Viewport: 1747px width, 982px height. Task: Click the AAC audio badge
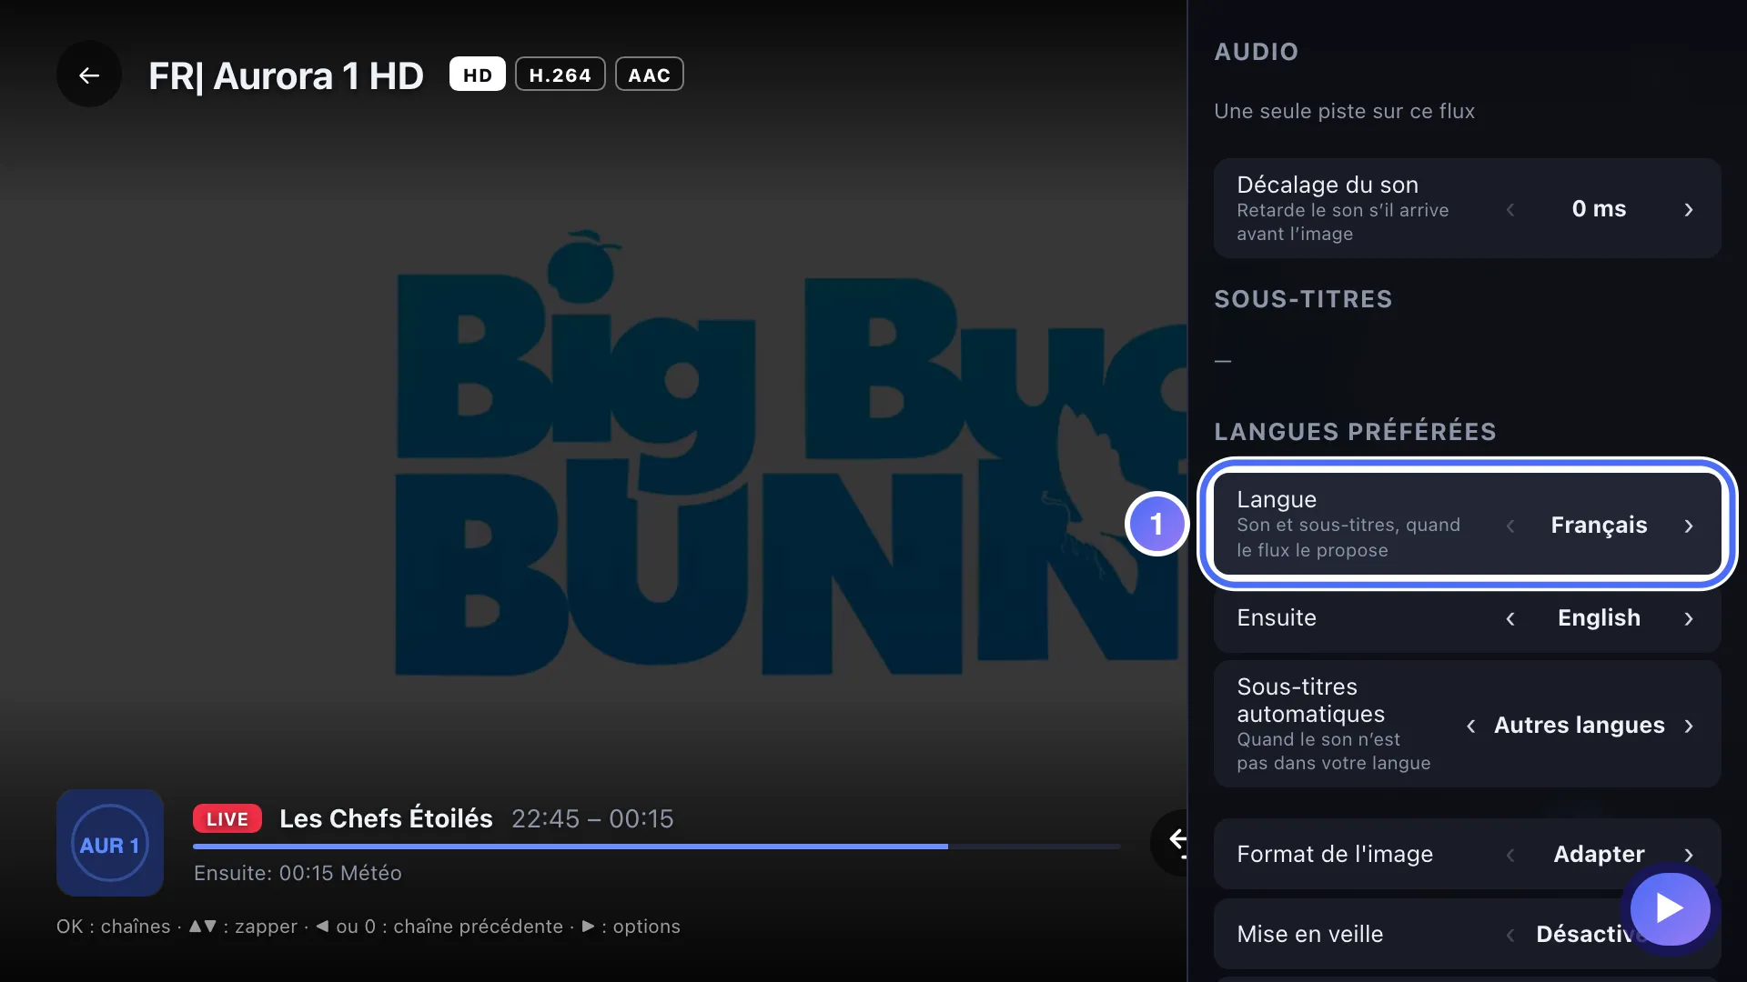(649, 75)
